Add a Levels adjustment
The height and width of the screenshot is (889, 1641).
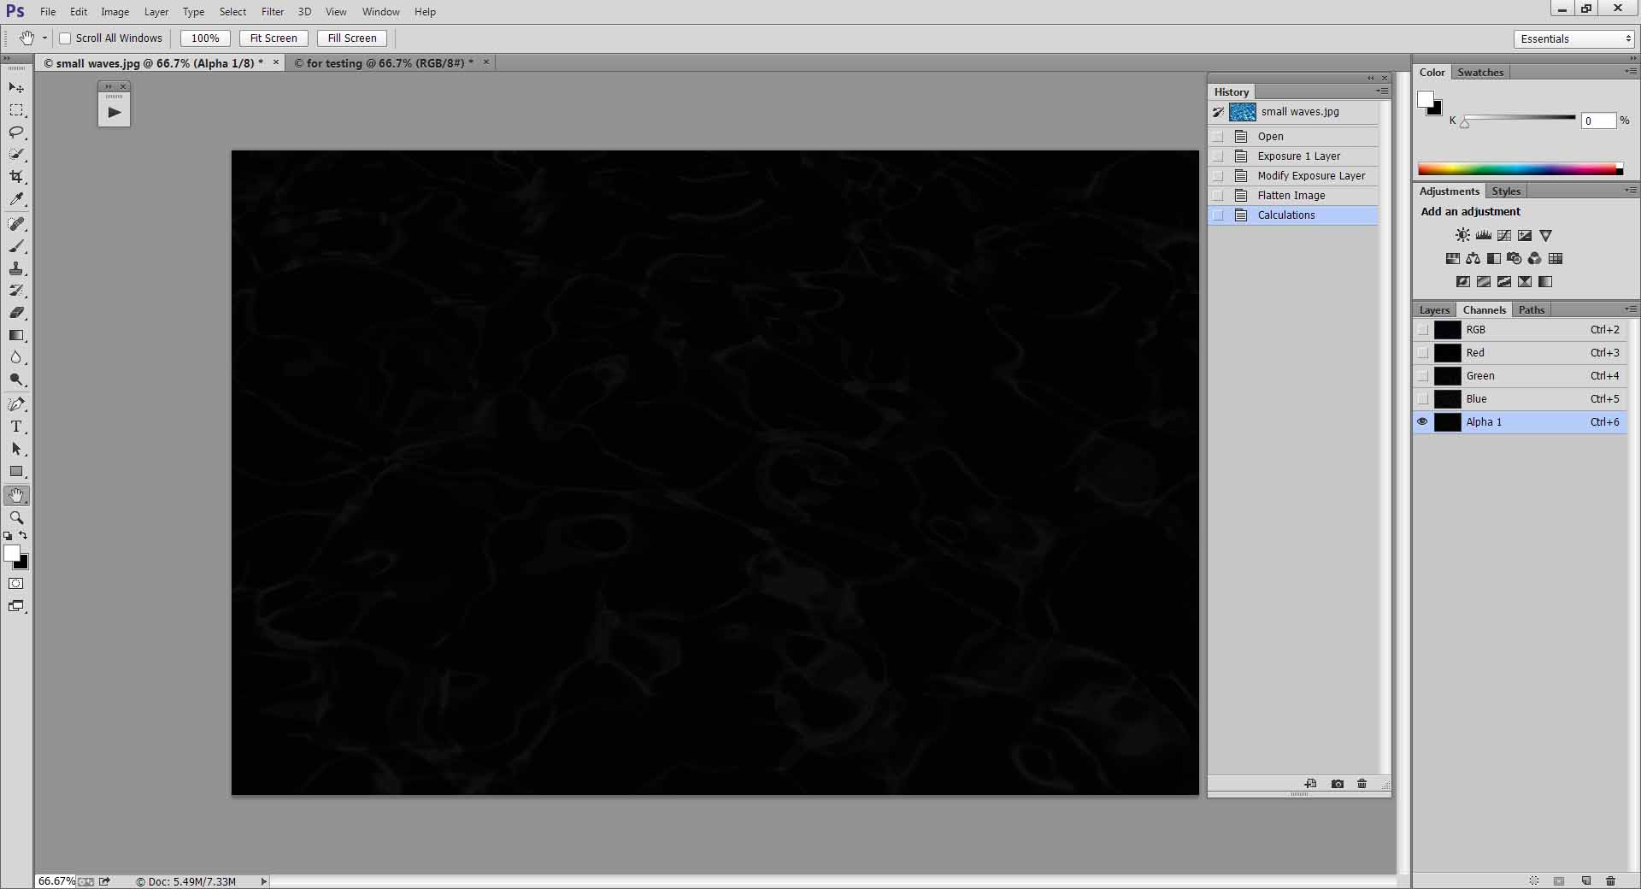1483,235
